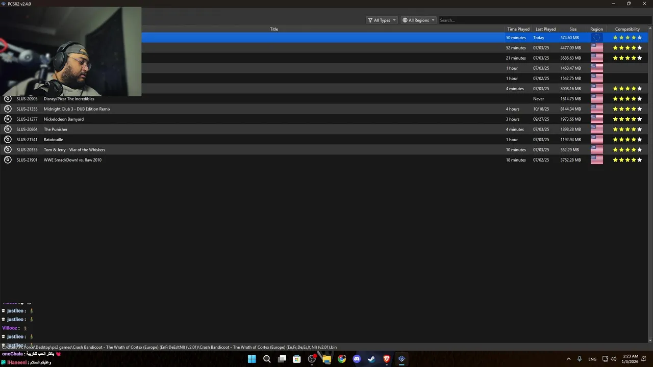Open File Explorer from taskbar
653x367 pixels.
coord(326,359)
